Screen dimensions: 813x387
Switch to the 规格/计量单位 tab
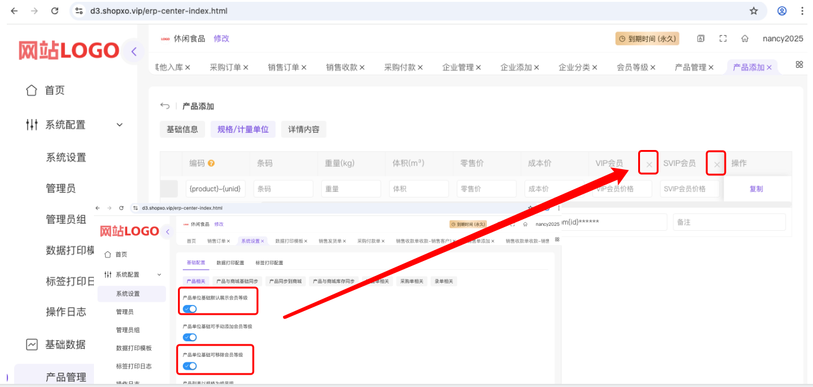[243, 130]
